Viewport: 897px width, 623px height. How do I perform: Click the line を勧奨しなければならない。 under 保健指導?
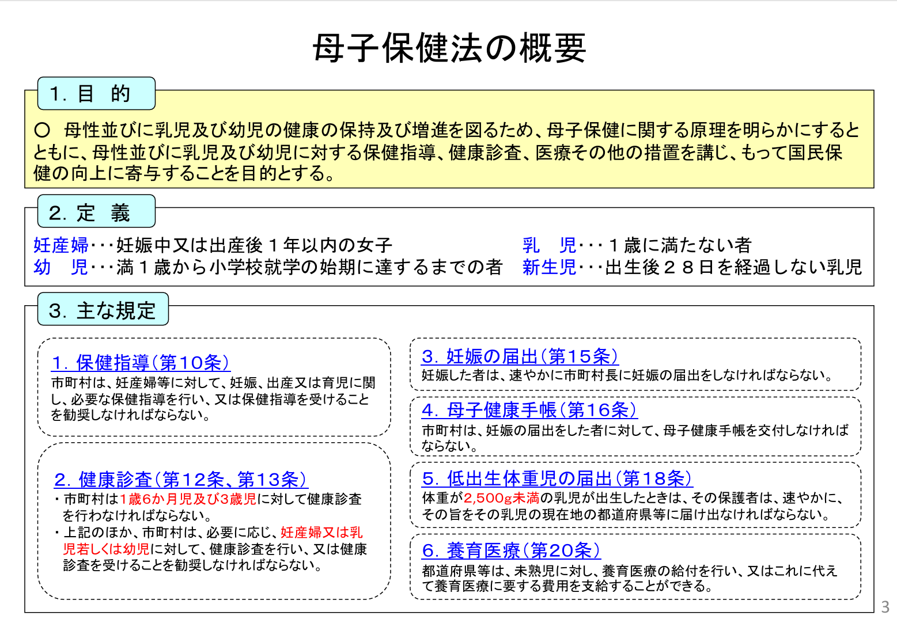[131, 415]
